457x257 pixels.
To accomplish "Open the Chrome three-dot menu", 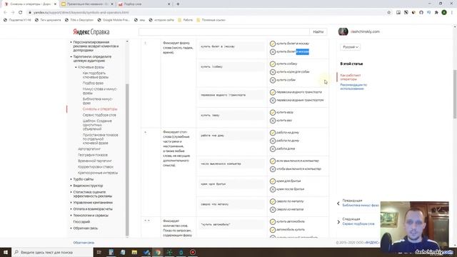I will (x=452, y=13).
